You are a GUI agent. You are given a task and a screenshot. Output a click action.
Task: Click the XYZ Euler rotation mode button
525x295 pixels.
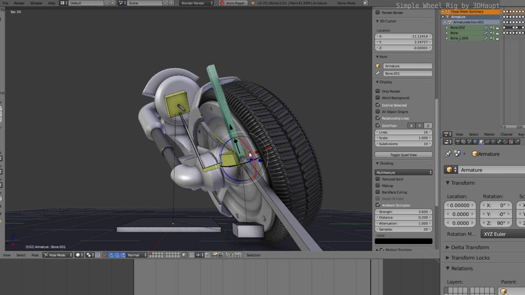click(x=496, y=234)
